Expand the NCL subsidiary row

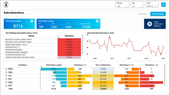6,79
